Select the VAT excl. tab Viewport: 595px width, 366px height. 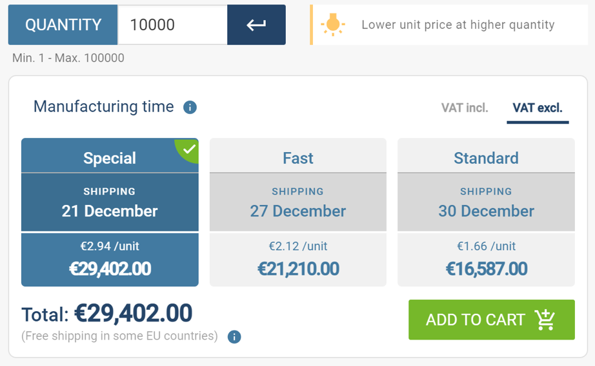tap(538, 108)
